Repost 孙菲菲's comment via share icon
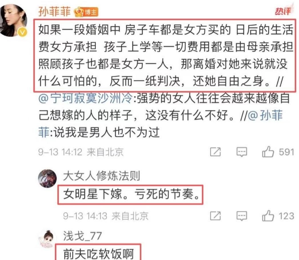The height and width of the screenshot is (260, 299). tap(215, 152)
